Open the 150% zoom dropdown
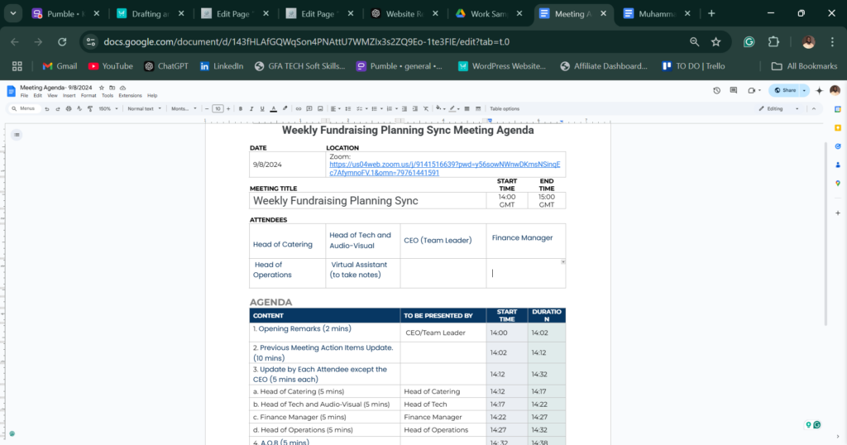The image size is (847, 445). (108, 108)
